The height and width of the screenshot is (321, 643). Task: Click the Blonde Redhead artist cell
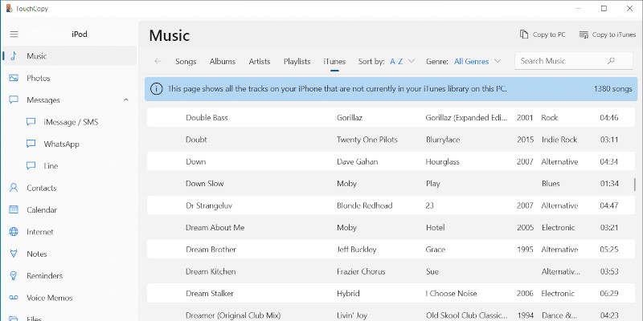pyautogui.click(x=365, y=205)
